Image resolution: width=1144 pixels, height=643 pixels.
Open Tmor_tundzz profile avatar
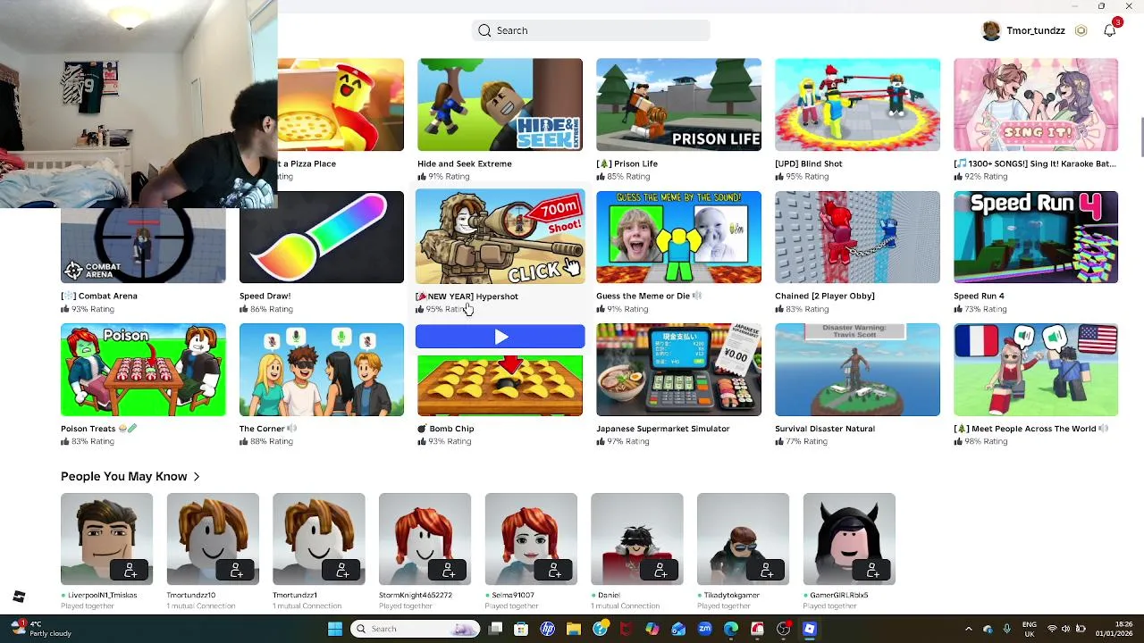point(991,30)
